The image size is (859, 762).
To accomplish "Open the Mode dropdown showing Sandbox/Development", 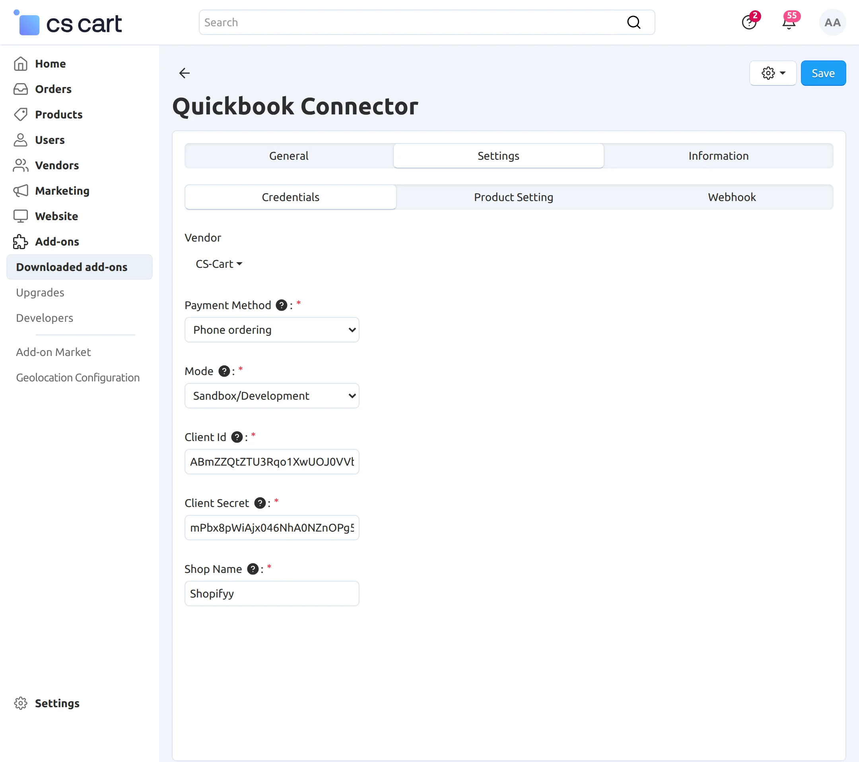I will pos(272,395).
